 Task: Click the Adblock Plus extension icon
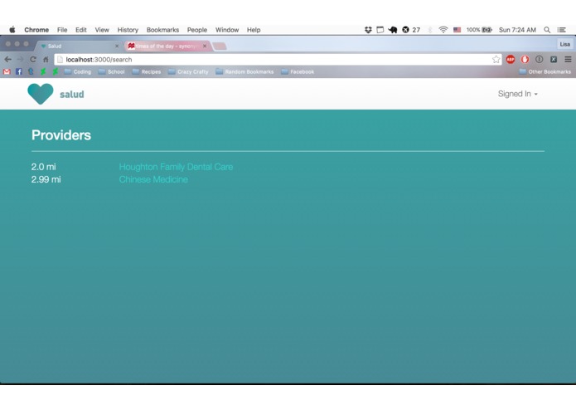pos(511,59)
